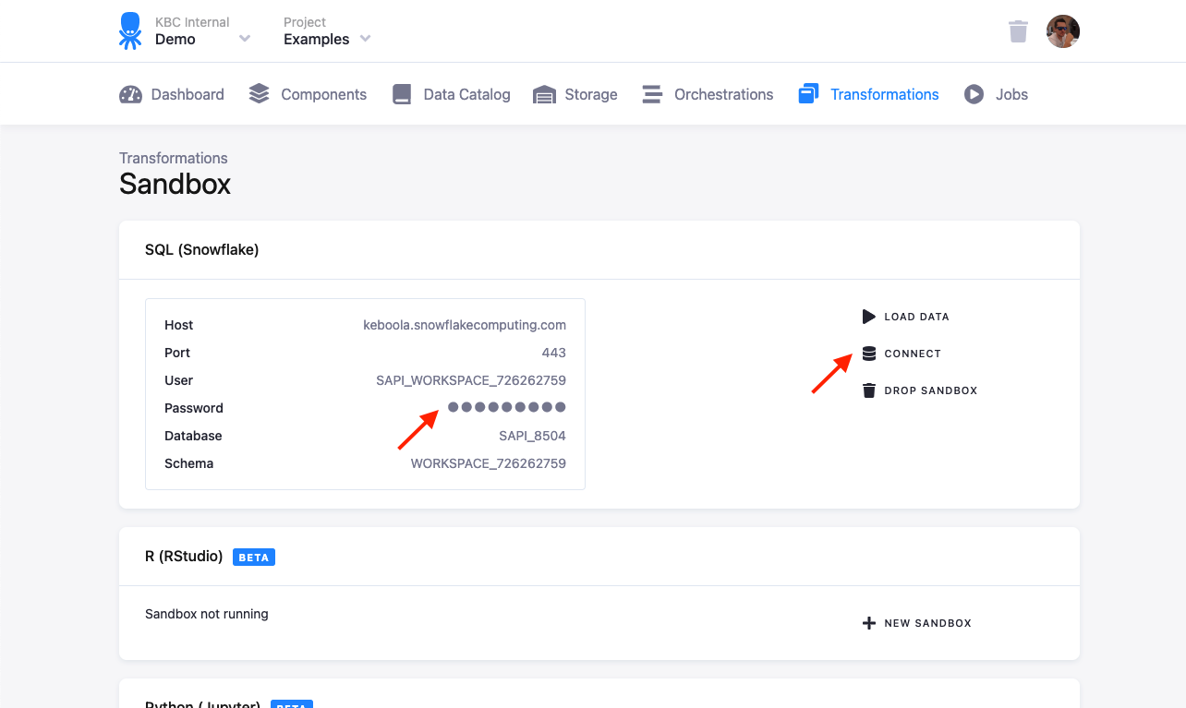Click the Jobs play circle icon
The width and height of the screenshot is (1186, 708).
pos(974,94)
